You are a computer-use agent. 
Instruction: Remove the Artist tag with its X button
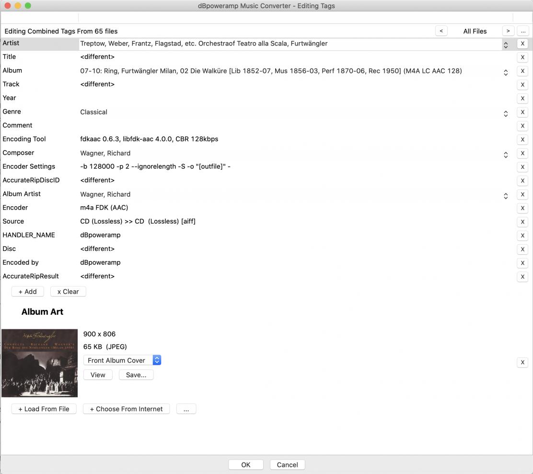[522, 44]
